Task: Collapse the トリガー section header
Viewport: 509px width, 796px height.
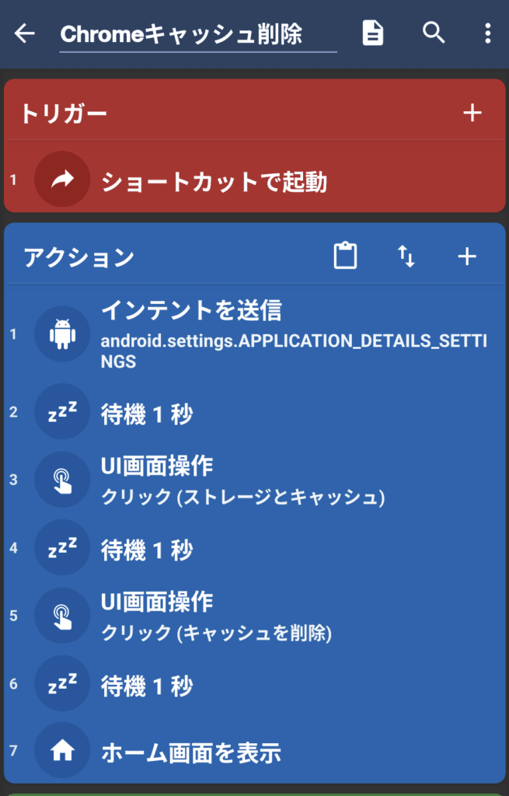Action: click(x=64, y=113)
